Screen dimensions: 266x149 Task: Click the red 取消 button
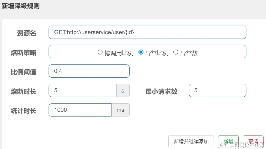(253, 142)
